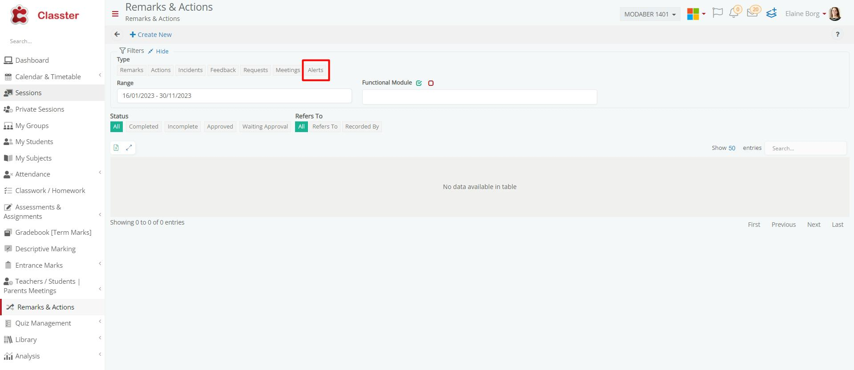Select all Functional Module options icon
Screen dimensions: 854x370
tap(419, 83)
